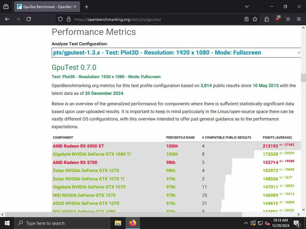Open tracking protection shield info
Viewport: 306px width, 229px height.
60,19
